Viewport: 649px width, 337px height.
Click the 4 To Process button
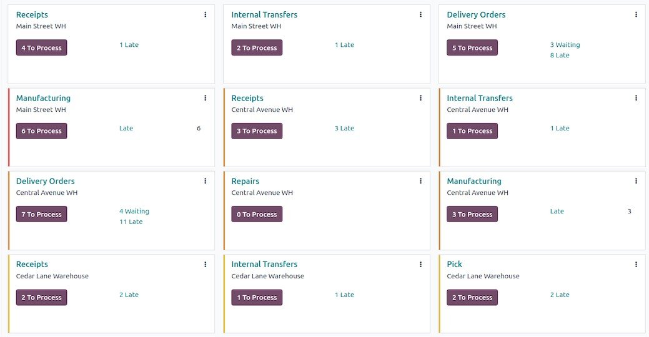tap(41, 48)
